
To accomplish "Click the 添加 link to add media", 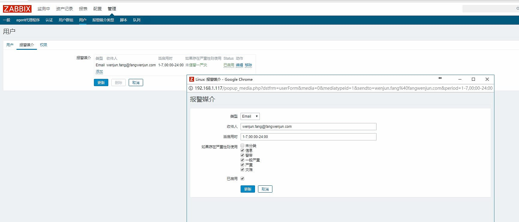I will coord(99,72).
